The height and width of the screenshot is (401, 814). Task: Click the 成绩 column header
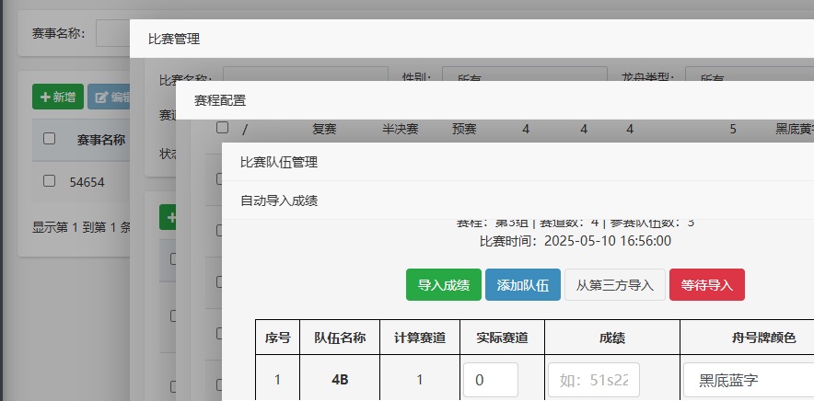tap(612, 338)
